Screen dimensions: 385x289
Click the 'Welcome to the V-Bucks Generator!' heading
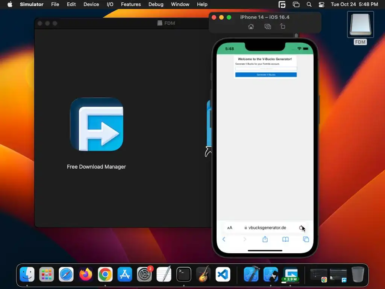point(265,59)
